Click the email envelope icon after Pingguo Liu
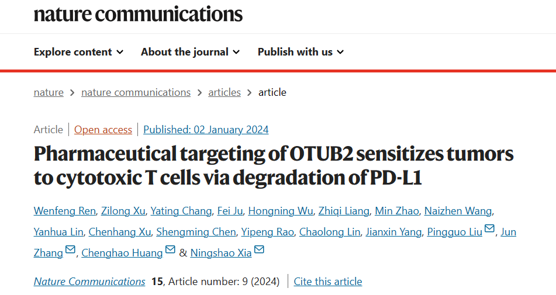The image size is (556, 295). pos(489,229)
